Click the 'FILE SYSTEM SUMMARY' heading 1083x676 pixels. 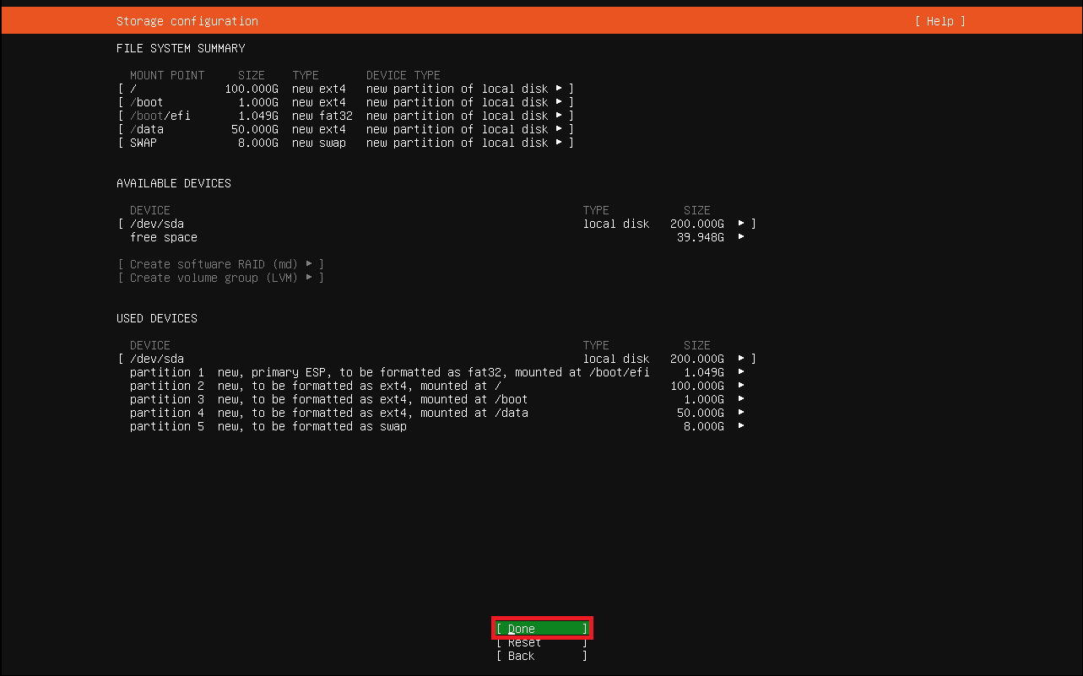coord(181,48)
